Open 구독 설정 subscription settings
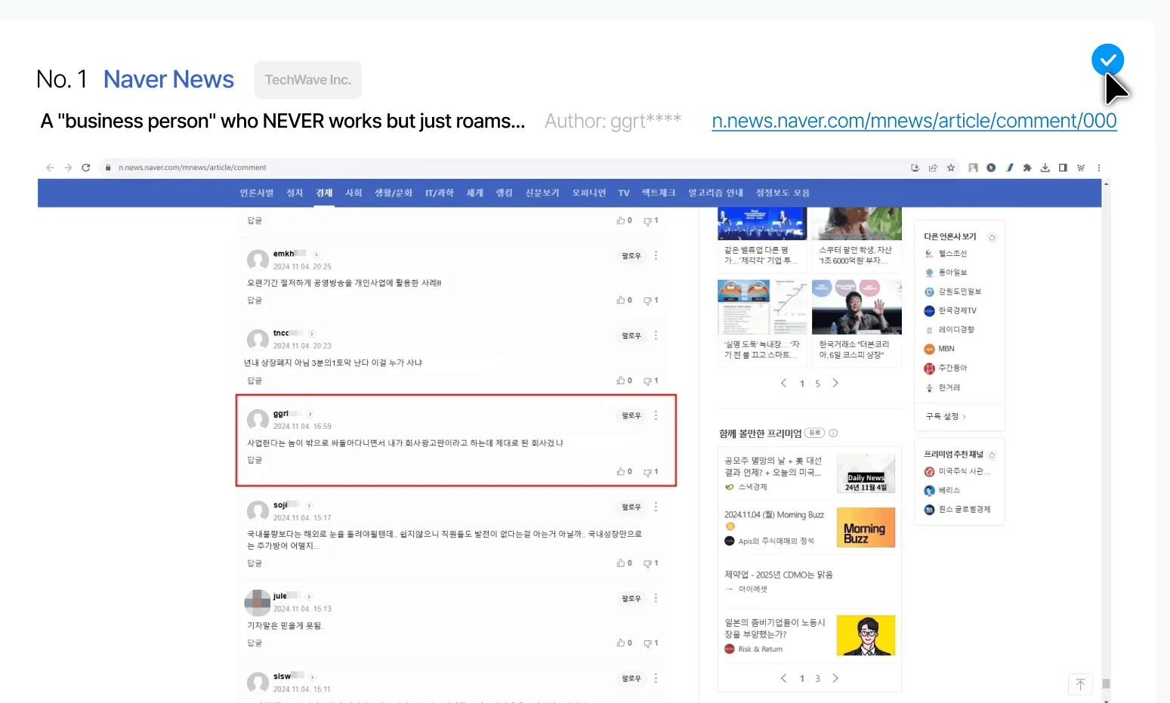The width and height of the screenshot is (1170, 703). click(x=946, y=416)
